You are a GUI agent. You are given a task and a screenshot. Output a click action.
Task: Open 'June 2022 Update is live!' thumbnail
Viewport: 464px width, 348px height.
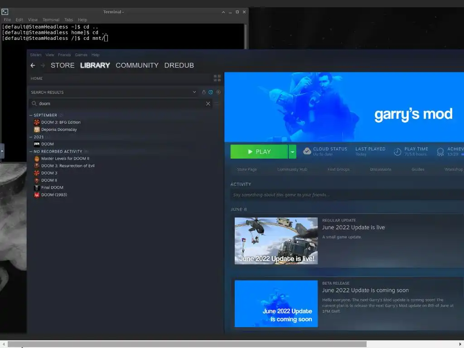point(276,241)
